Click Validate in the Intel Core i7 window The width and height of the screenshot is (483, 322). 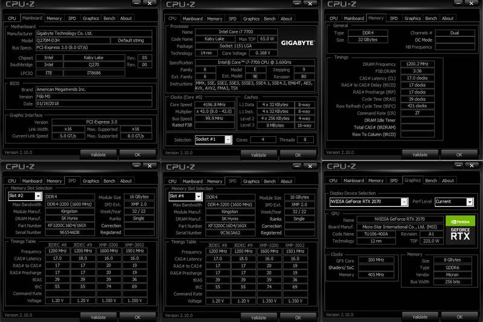coord(258,155)
